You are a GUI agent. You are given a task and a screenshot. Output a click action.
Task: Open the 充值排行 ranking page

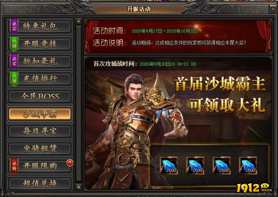tap(40, 79)
